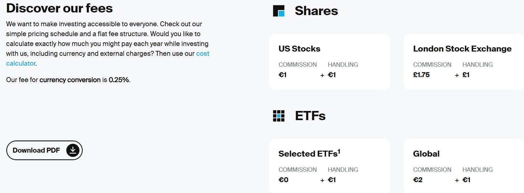Click the £1 London handling fee
Viewport: 524px width, 193px height.
point(466,75)
